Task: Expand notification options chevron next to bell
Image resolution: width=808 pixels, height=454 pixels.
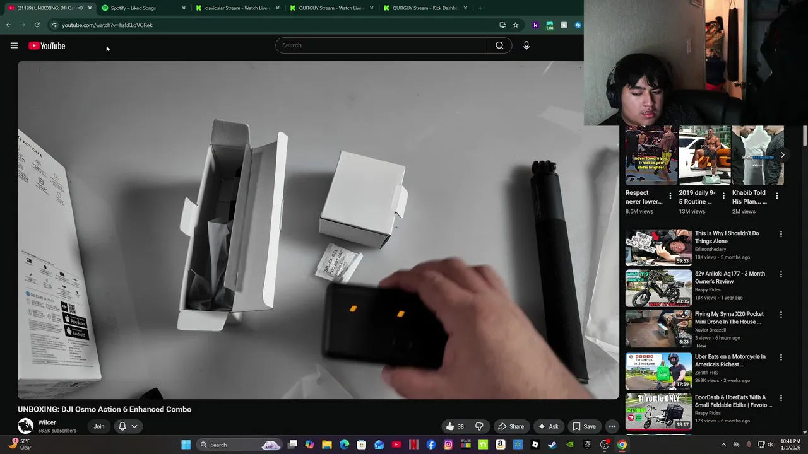Action: point(134,426)
